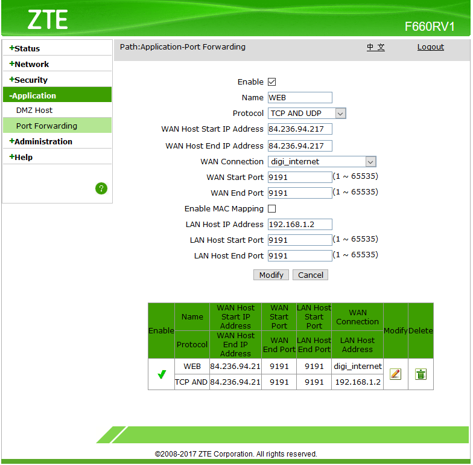
Task: Click WAN Host Start IP Address field
Action: click(300, 129)
